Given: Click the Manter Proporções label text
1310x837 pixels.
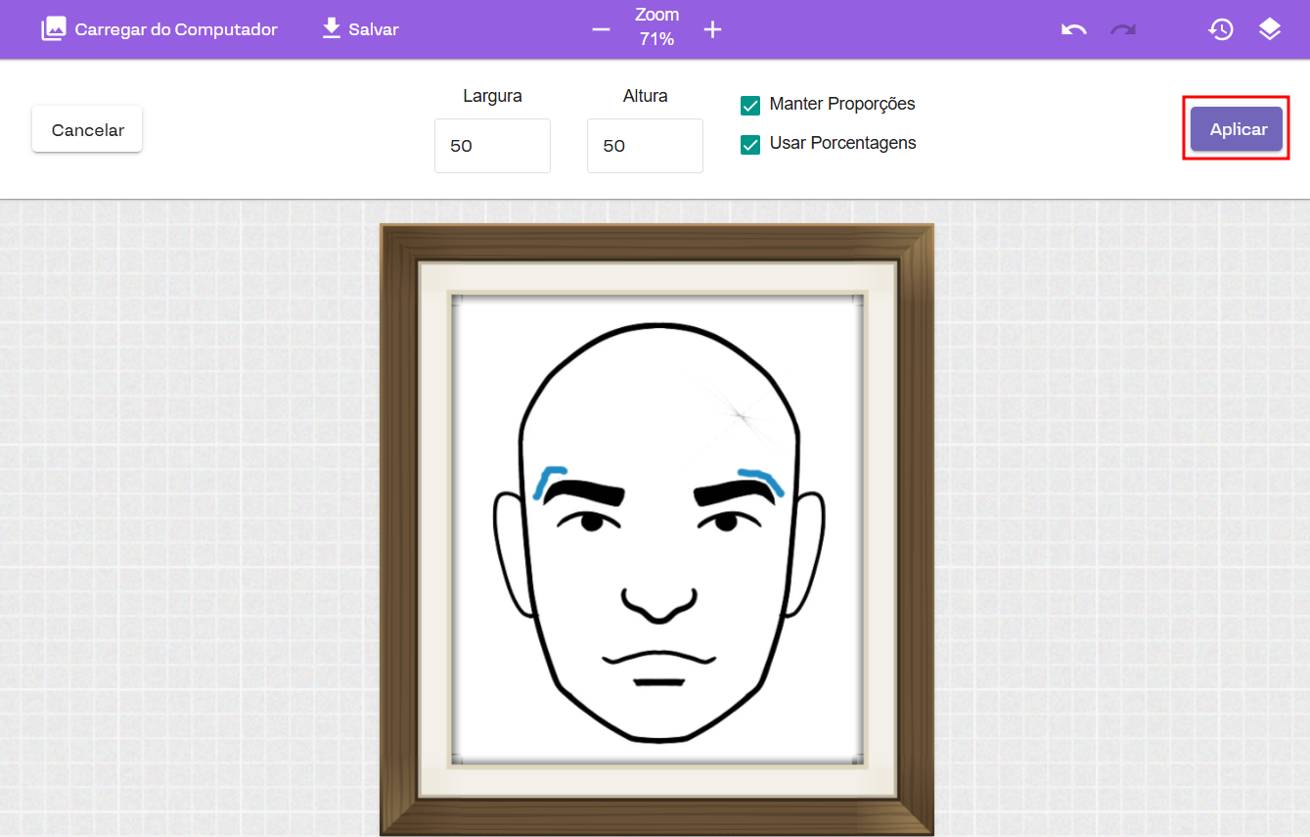Looking at the screenshot, I should pos(842,104).
